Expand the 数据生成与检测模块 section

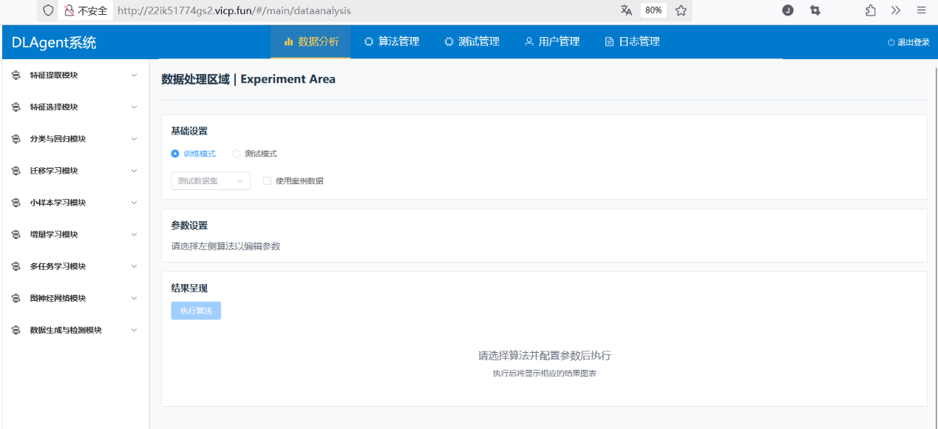pos(74,330)
